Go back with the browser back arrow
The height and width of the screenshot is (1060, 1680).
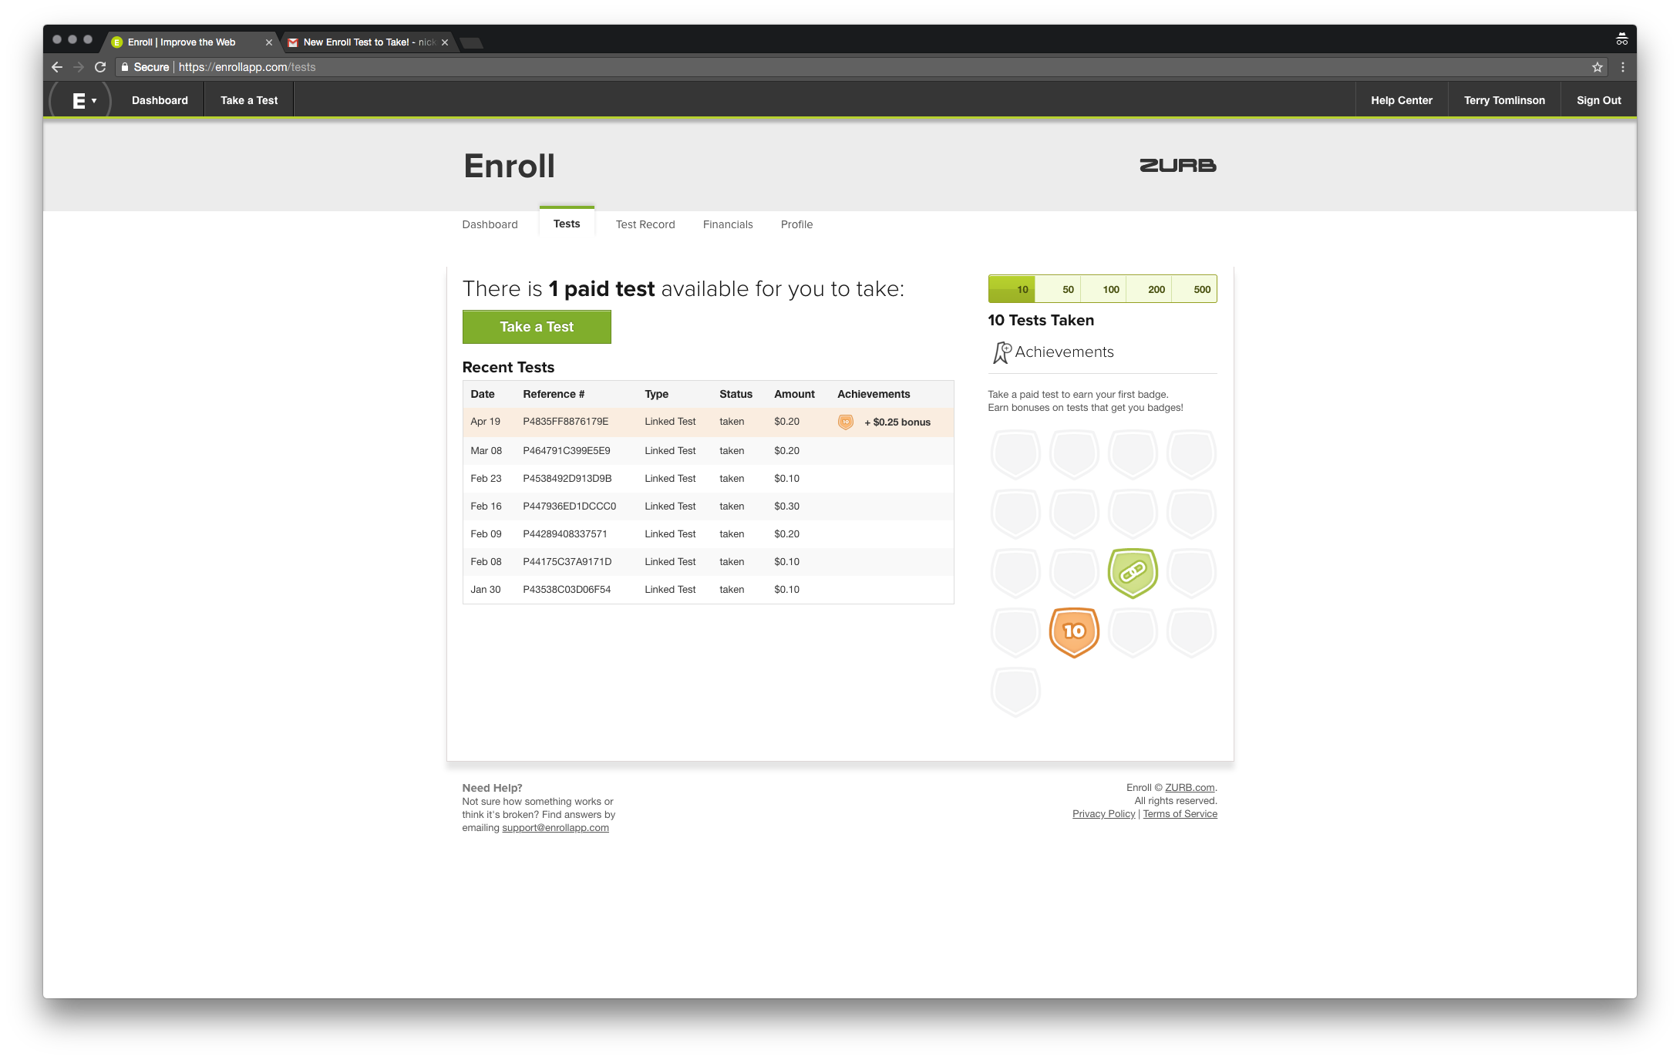coord(56,67)
